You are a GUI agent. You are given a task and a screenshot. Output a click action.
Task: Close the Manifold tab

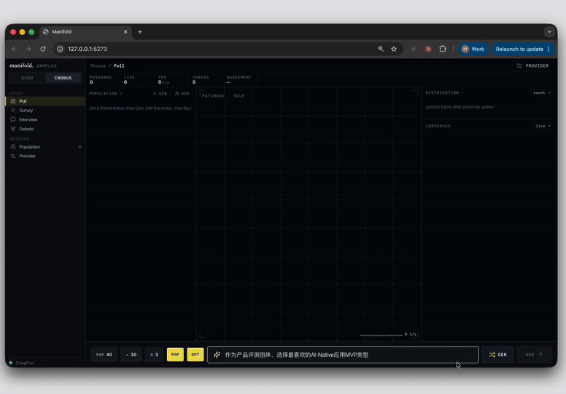coord(125,32)
